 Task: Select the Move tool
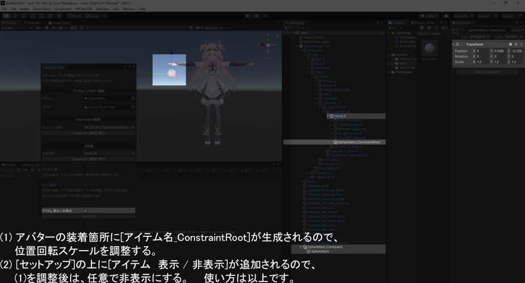[15, 16]
